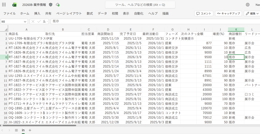Click the shield sensitivity icon

point(51,5)
